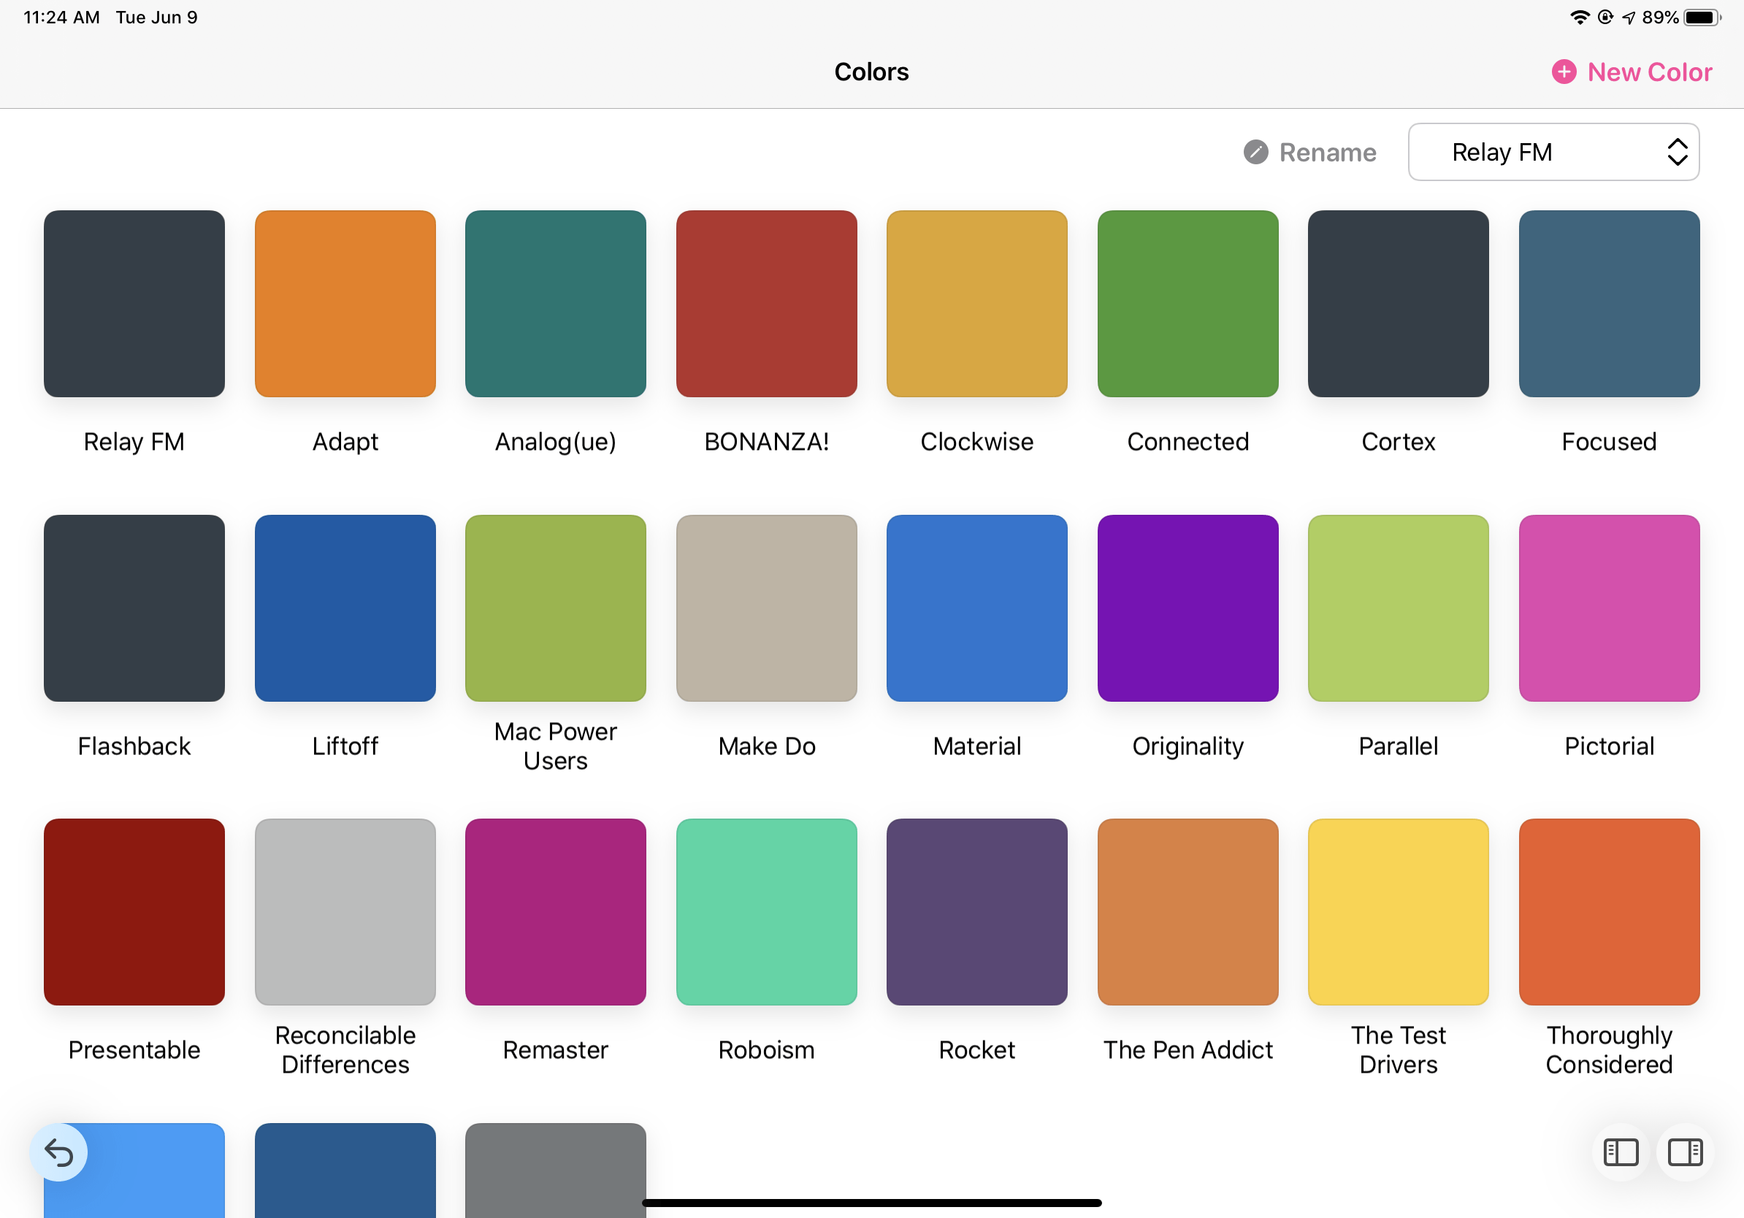Image resolution: width=1744 pixels, height=1218 pixels.
Task: Click the Mac Power Users label
Action: click(x=555, y=746)
